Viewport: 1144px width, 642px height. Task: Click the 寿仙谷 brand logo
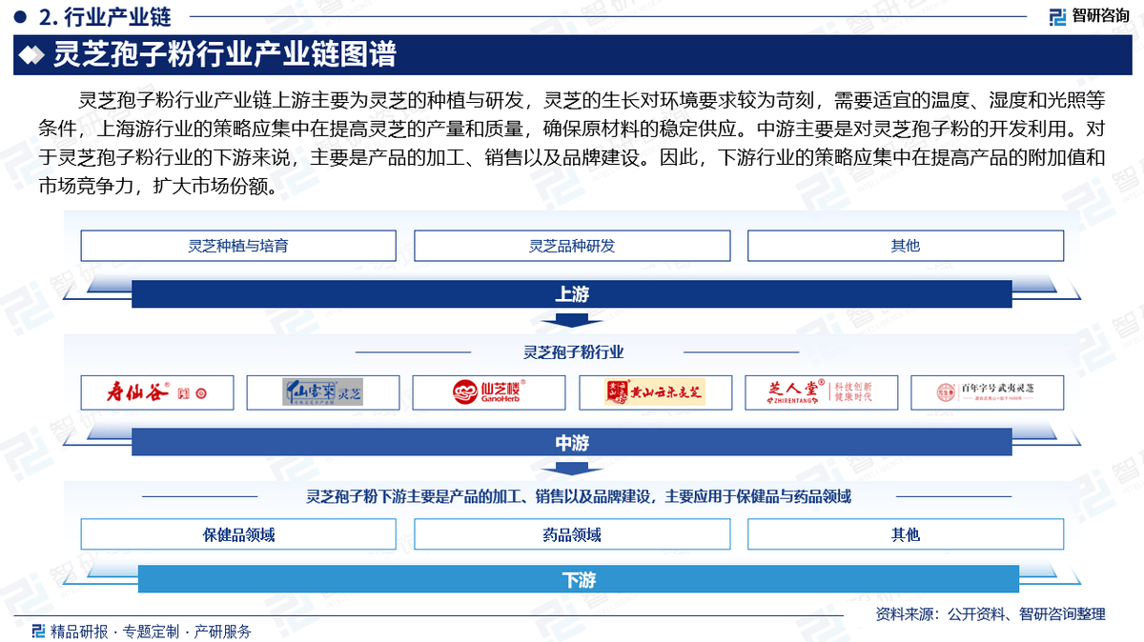click(x=157, y=392)
